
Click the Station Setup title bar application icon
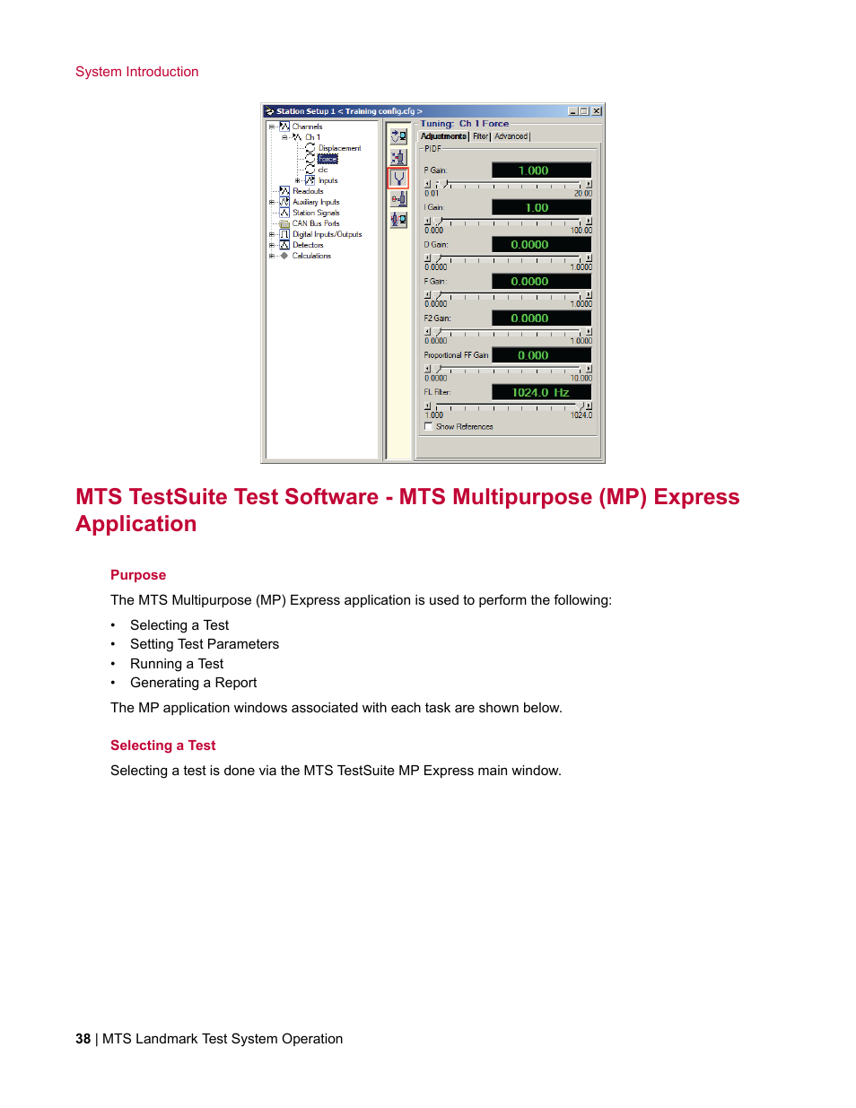[269, 111]
